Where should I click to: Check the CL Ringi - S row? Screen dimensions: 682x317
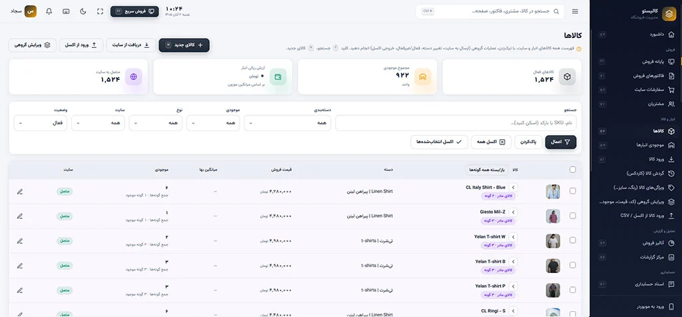coord(572,313)
